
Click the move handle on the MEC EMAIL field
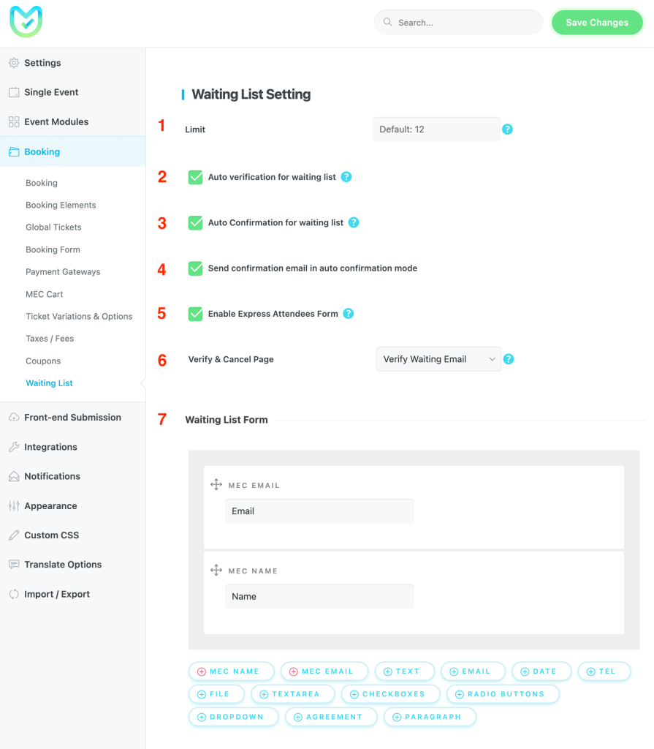click(216, 484)
